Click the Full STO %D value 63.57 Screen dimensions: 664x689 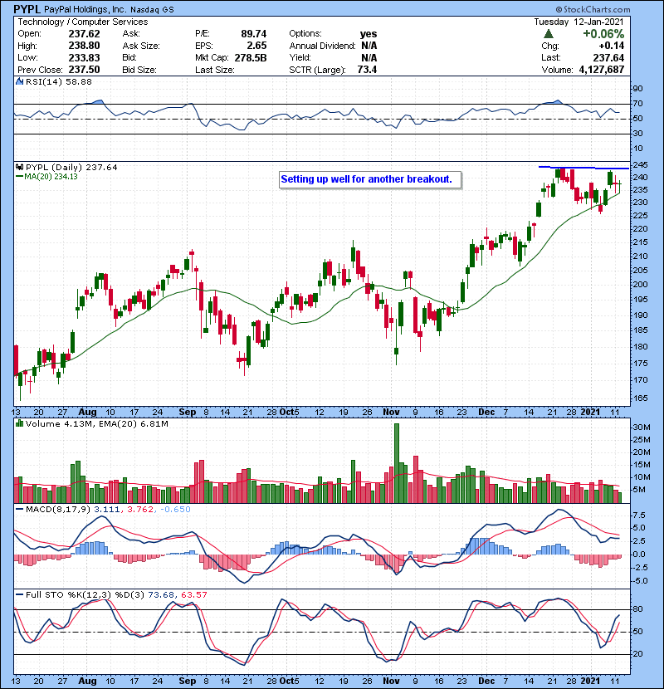[x=193, y=595]
